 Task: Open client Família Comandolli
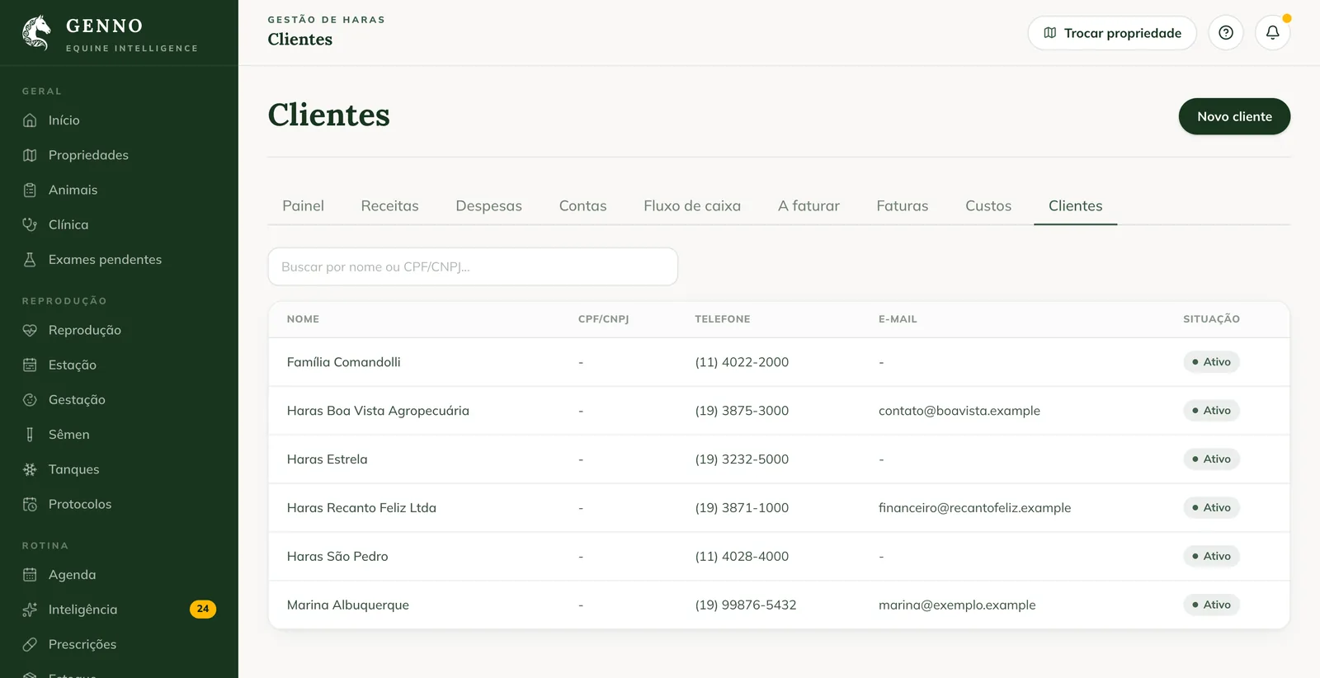pos(343,362)
